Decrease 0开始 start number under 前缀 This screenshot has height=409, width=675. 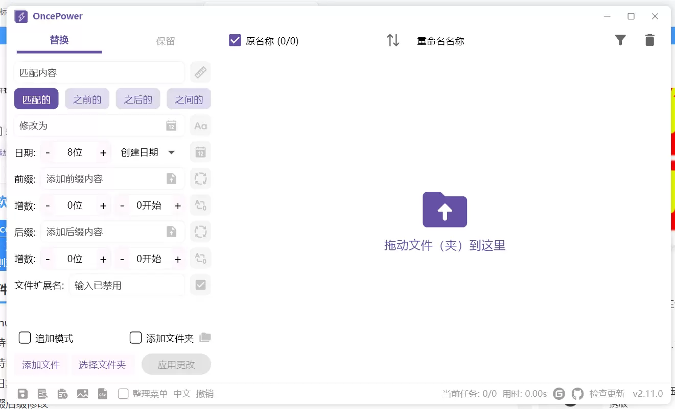(x=122, y=206)
